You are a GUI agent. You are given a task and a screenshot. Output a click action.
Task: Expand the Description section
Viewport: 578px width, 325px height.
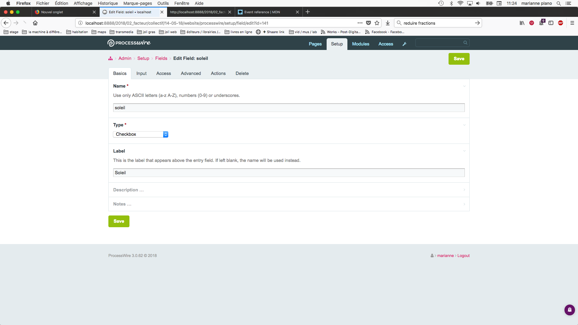coord(129,190)
